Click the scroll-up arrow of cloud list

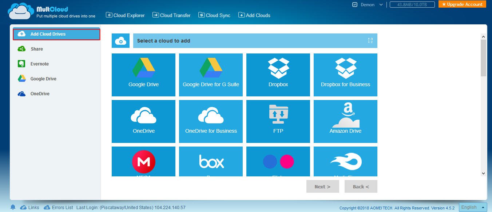point(483,37)
